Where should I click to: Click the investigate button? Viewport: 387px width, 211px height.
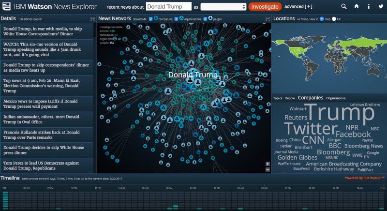pyautogui.click(x=265, y=7)
